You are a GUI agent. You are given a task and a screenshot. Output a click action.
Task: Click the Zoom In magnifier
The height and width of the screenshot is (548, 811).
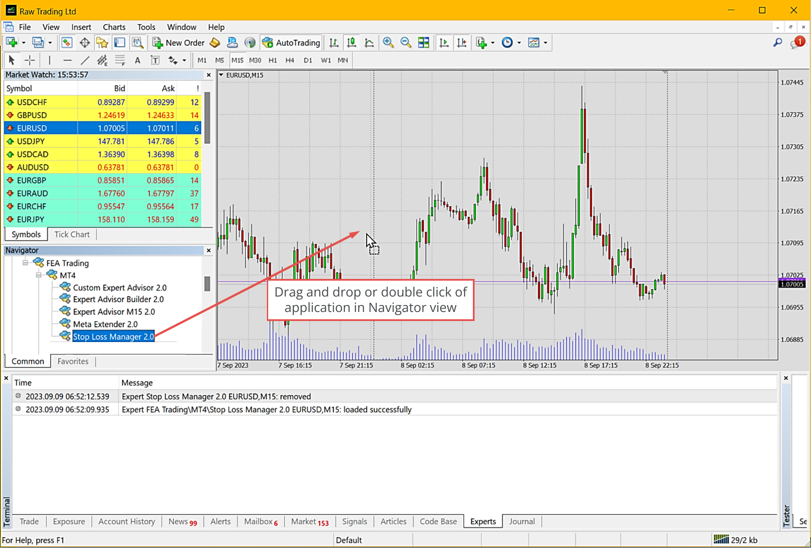pos(388,42)
